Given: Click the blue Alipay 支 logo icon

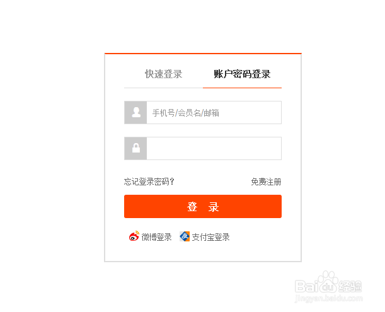Looking at the screenshot, I should coord(185,236).
